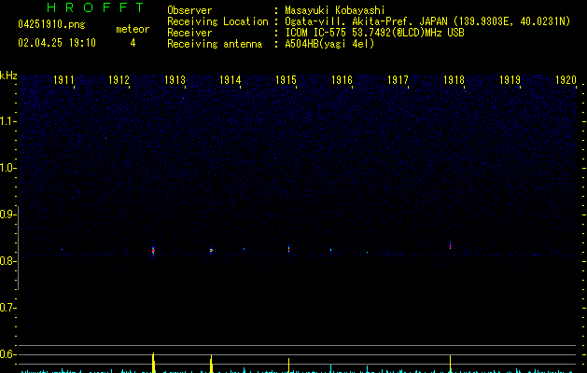This screenshot has height=373, width=587.
Task: Click the yellow power spike below the 1918 echo
Action: tap(450, 364)
